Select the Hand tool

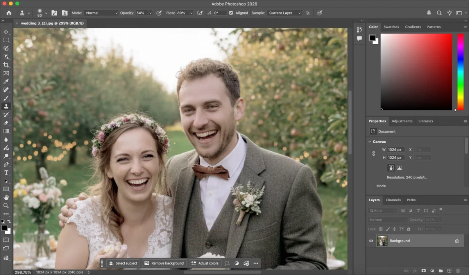(6, 197)
